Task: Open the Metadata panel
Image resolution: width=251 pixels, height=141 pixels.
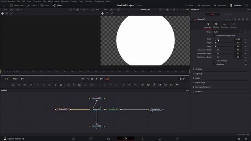Action: coord(220,5)
